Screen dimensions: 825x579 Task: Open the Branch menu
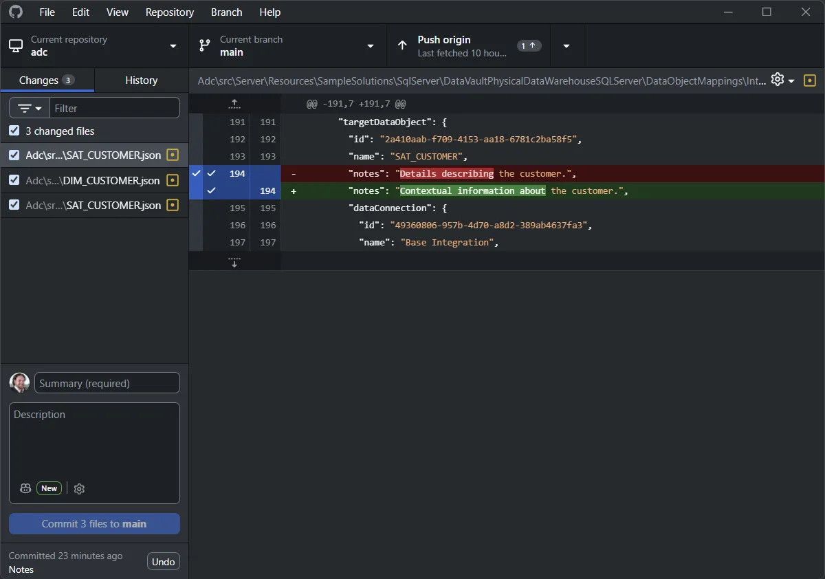tap(227, 12)
